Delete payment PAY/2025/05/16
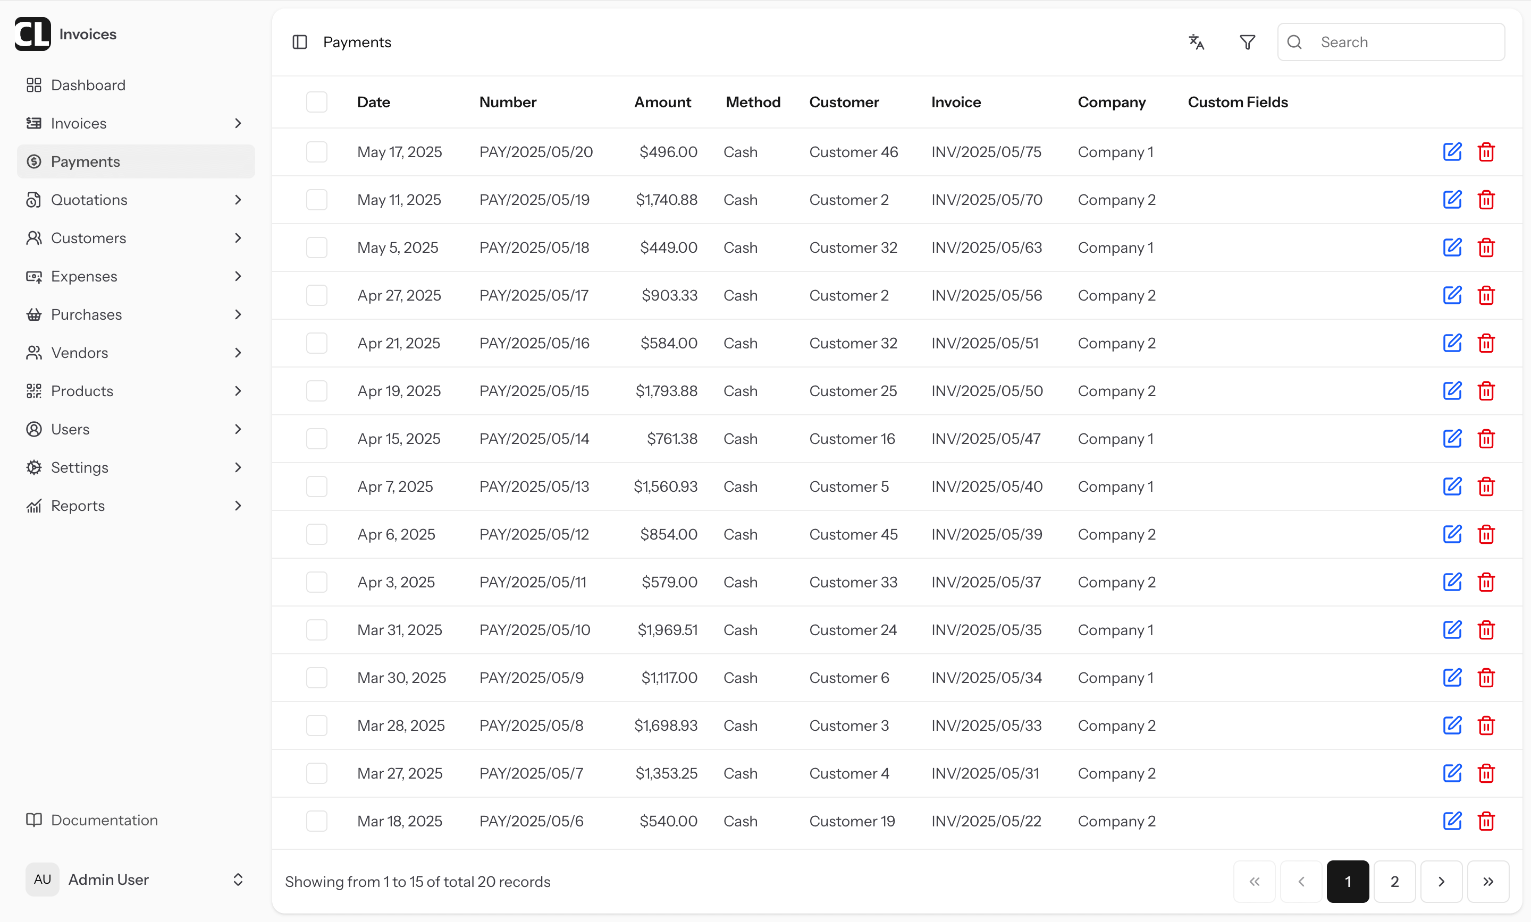Screen dimensions: 1531x922 (1486, 343)
